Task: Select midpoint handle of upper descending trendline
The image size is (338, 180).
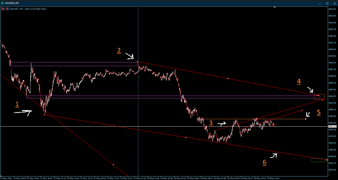Action: pyautogui.click(x=228, y=79)
